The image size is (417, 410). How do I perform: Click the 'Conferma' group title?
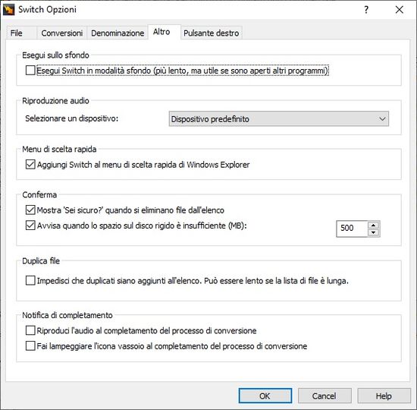click(39, 194)
